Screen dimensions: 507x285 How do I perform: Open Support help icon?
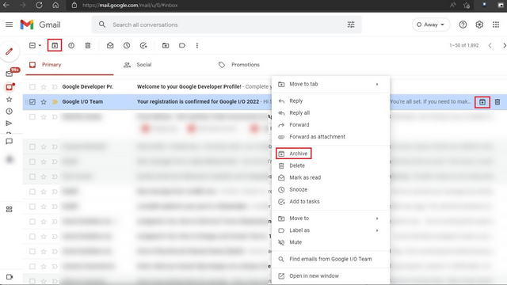[x=463, y=25]
